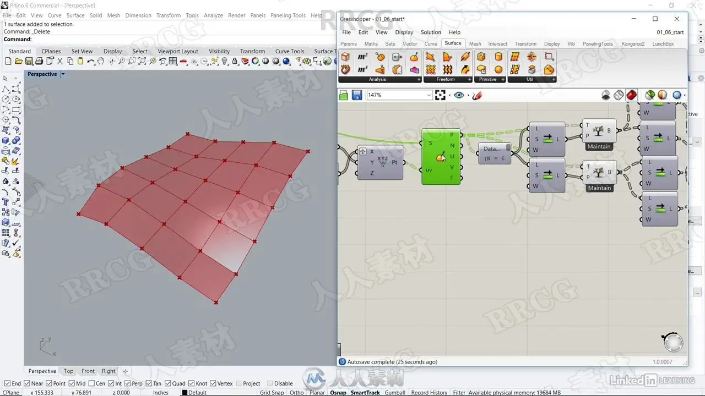Switch to the Front viewport tab

pos(88,371)
